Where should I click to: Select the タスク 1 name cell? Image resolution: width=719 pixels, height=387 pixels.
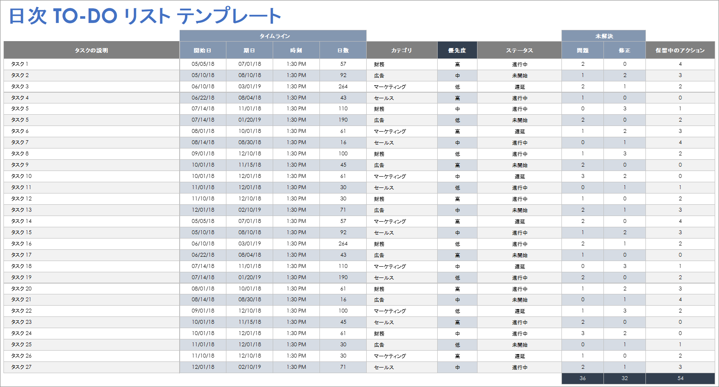[91, 64]
